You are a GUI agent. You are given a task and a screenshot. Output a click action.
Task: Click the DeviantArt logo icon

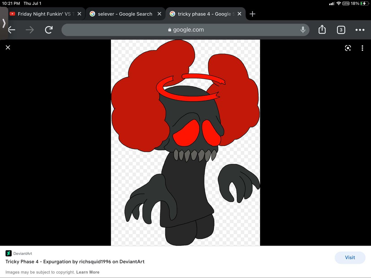tap(8, 253)
